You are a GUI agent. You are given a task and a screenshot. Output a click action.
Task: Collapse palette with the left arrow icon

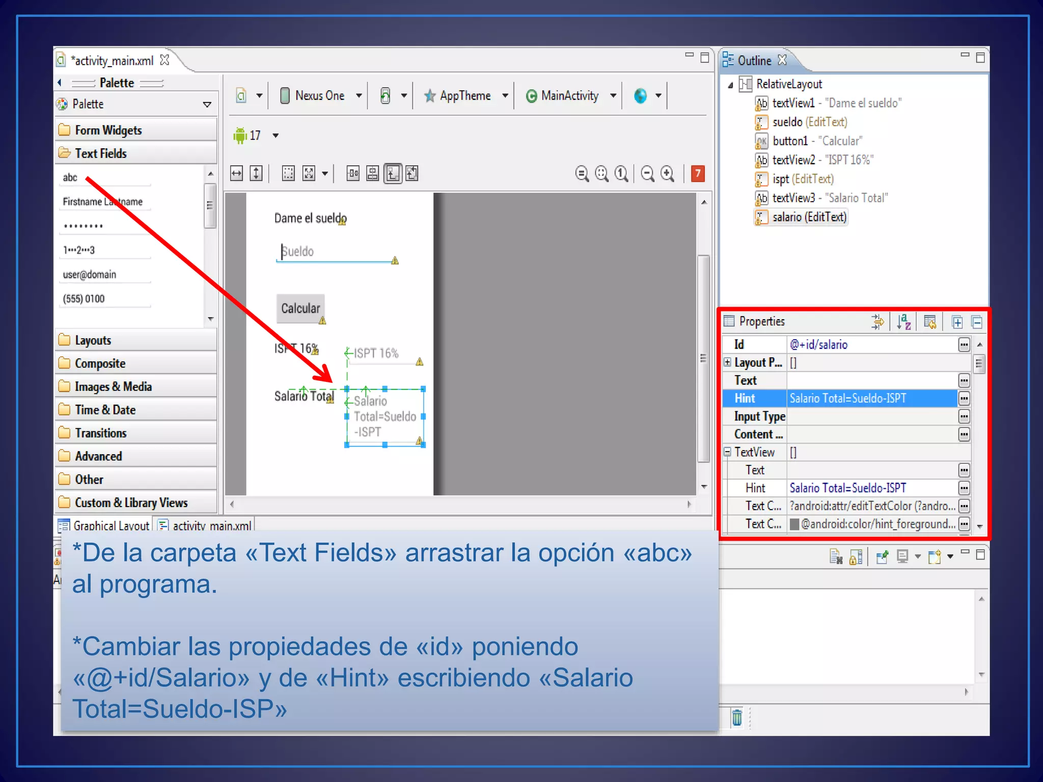tap(60, 82)
